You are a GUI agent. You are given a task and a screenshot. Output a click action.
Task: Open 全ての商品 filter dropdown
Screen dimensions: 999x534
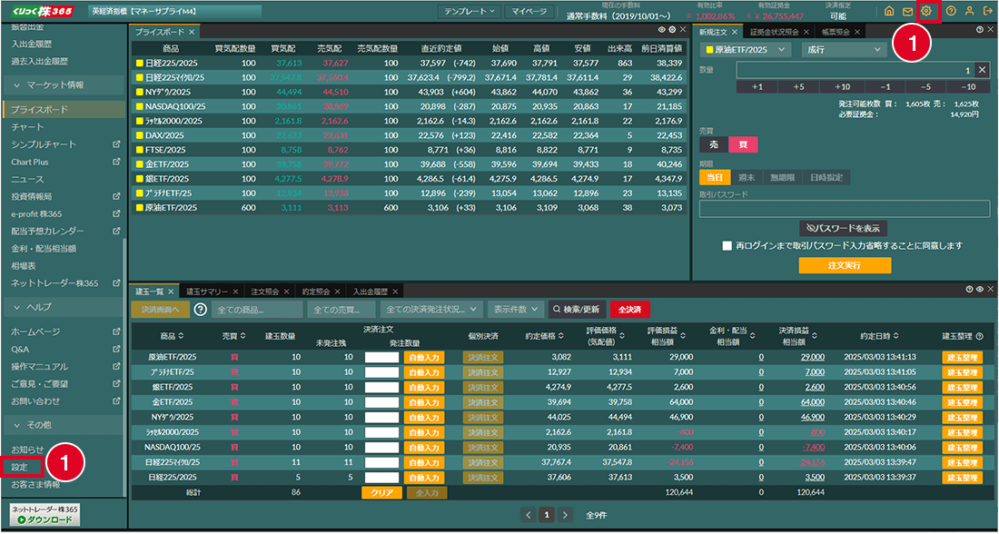257,310
